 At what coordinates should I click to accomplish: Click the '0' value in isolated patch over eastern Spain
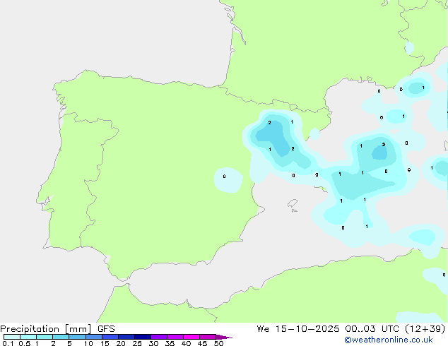click(x=224, y=177)
